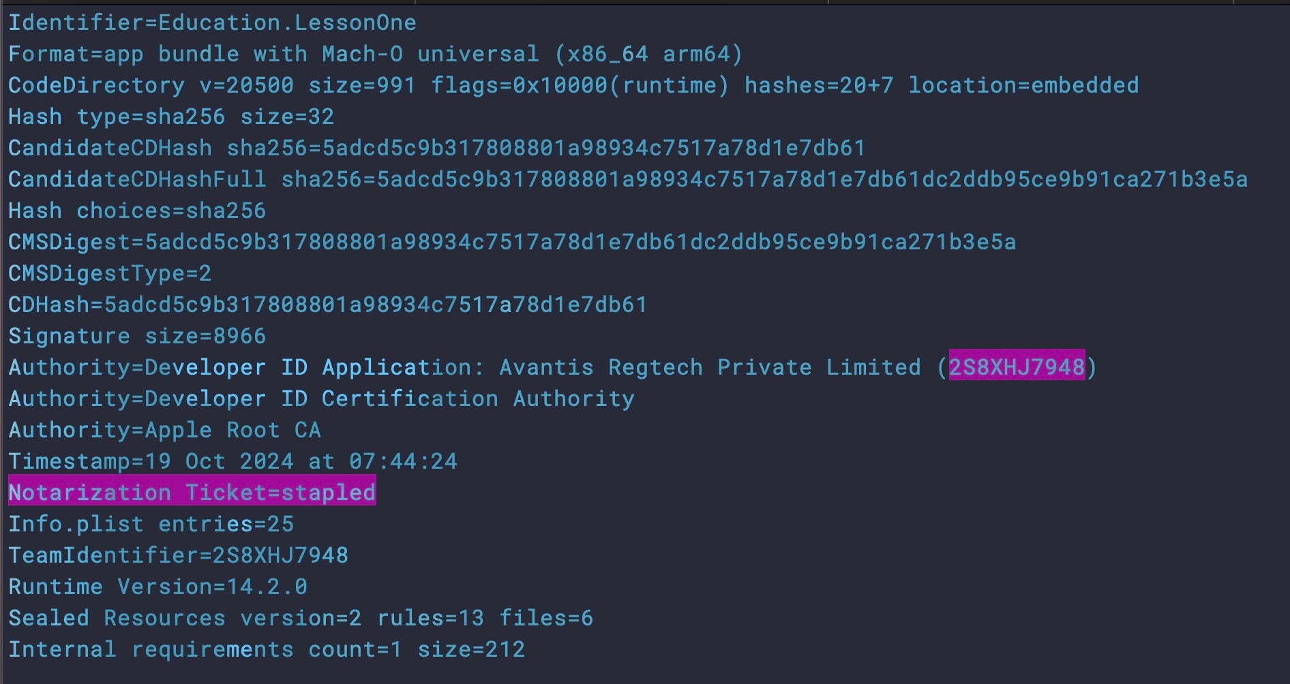Click the Authority=Apple Root CA line
1290x684 pixels.
164,430
